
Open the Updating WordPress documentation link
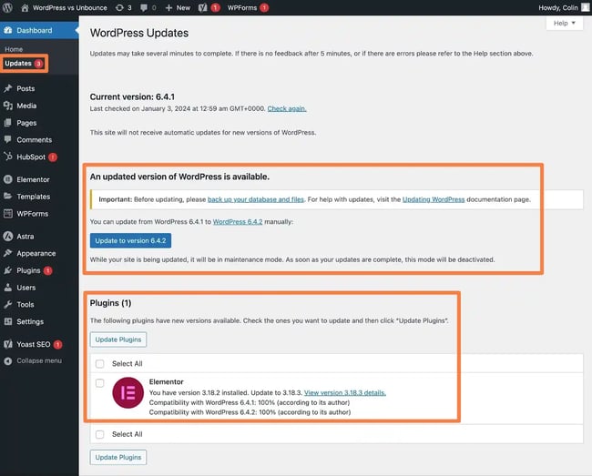pyautogui.click(x=434, y=199)
